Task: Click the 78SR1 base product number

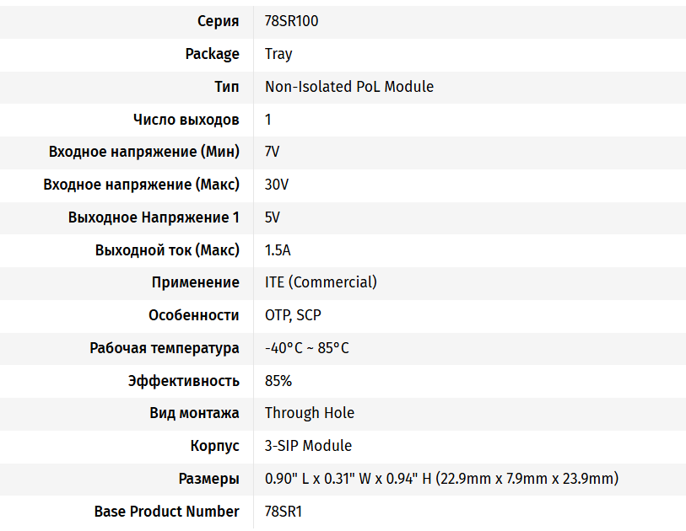Action: [284, 512]
